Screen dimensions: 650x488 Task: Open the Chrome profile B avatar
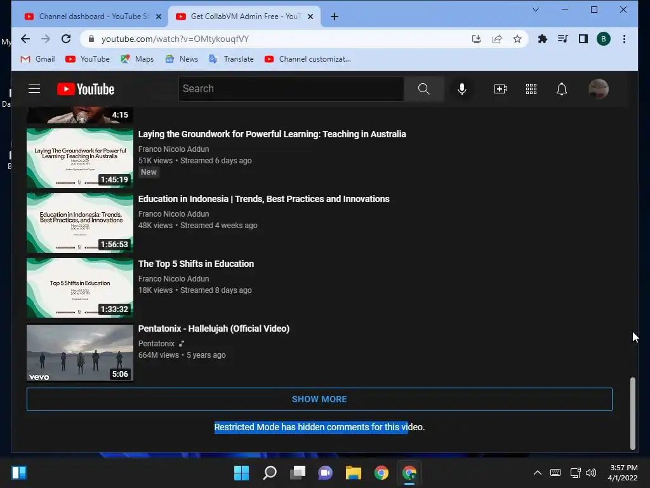coord(603,39)
